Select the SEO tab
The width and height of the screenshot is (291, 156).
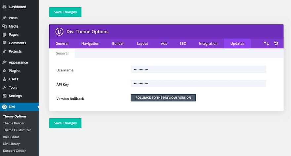183,44
